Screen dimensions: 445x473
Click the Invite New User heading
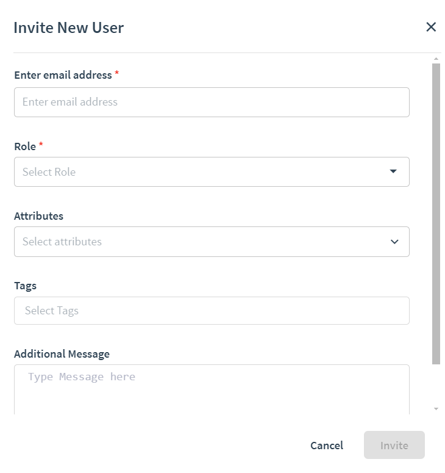coord(69,27)
